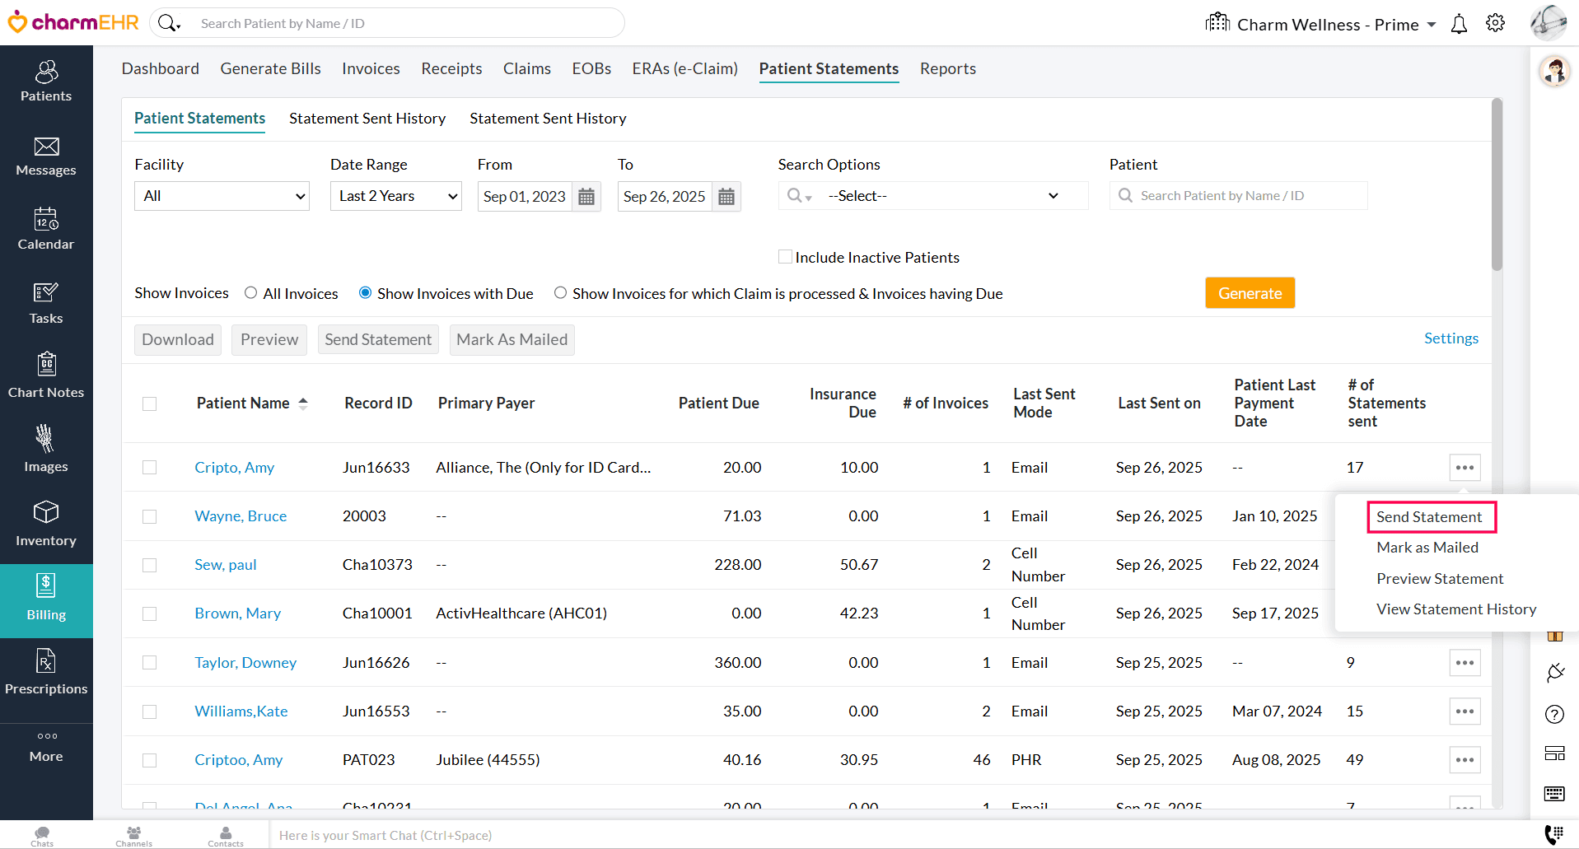Tick the checkbox for Wayne, Bruce row

[x=149, y=516]
